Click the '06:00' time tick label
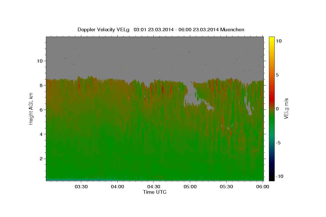The image size is (326, 217). tap(262, 187)
